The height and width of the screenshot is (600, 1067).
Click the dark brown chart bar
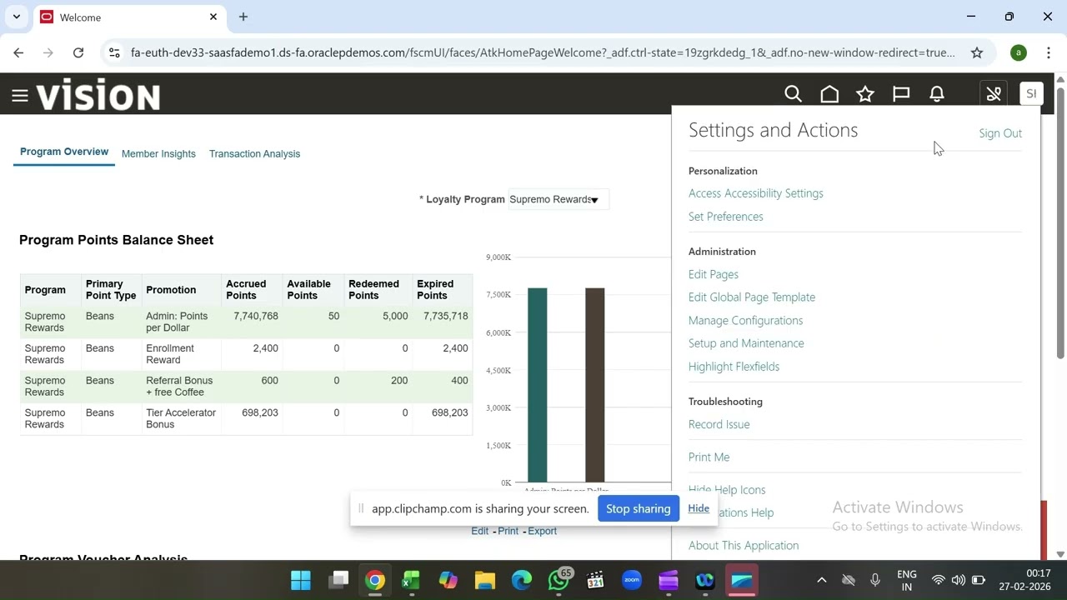(595, 385)
